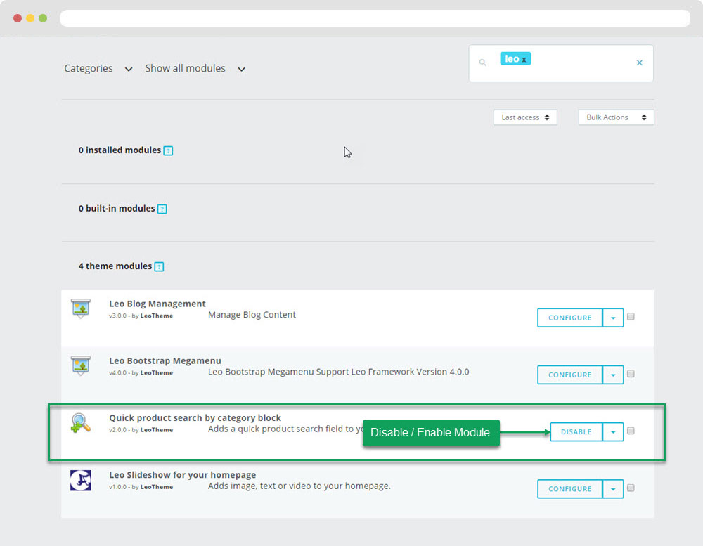The width and height of the screenshot is (703, 546).
Task: Tick the Quick product search checkbox
Action: [631, 431]
